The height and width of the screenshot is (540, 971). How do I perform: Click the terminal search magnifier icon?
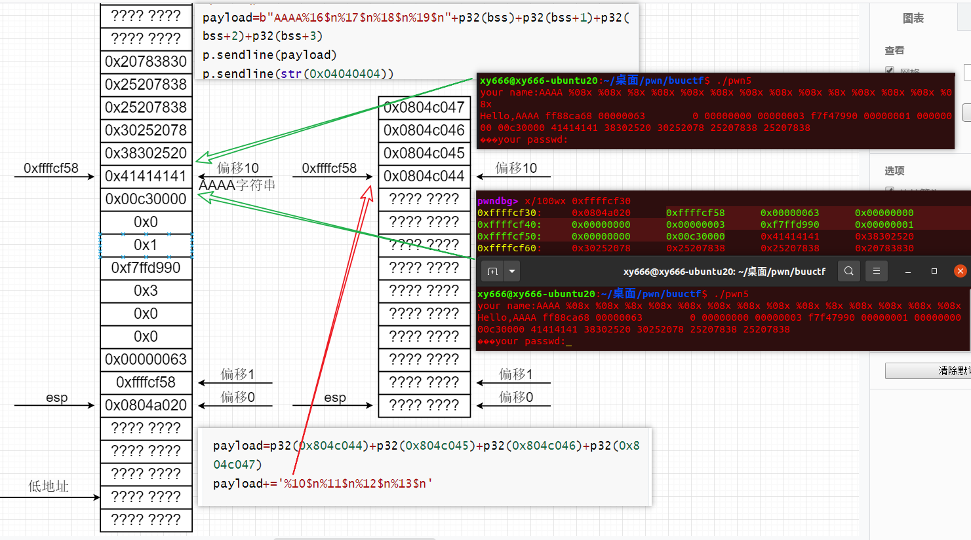click(849, 271)
